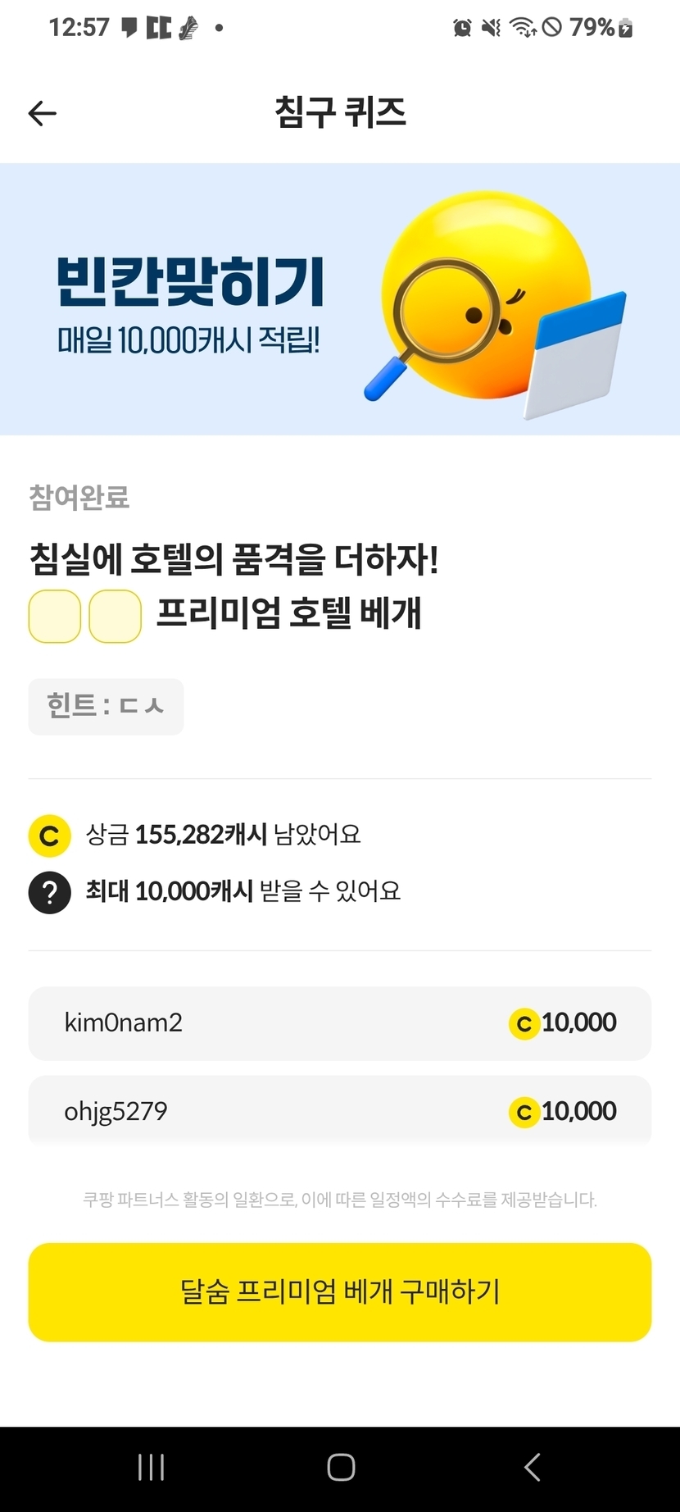Tap the black question mark icon
This screenshot has width=680, height=1512.
(x=49, y=891)
